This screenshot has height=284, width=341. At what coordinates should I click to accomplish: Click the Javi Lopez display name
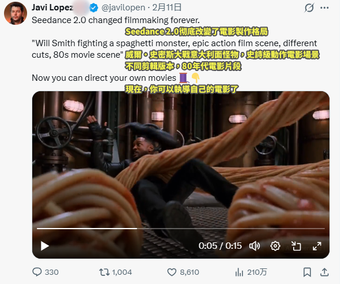[52, 8]
